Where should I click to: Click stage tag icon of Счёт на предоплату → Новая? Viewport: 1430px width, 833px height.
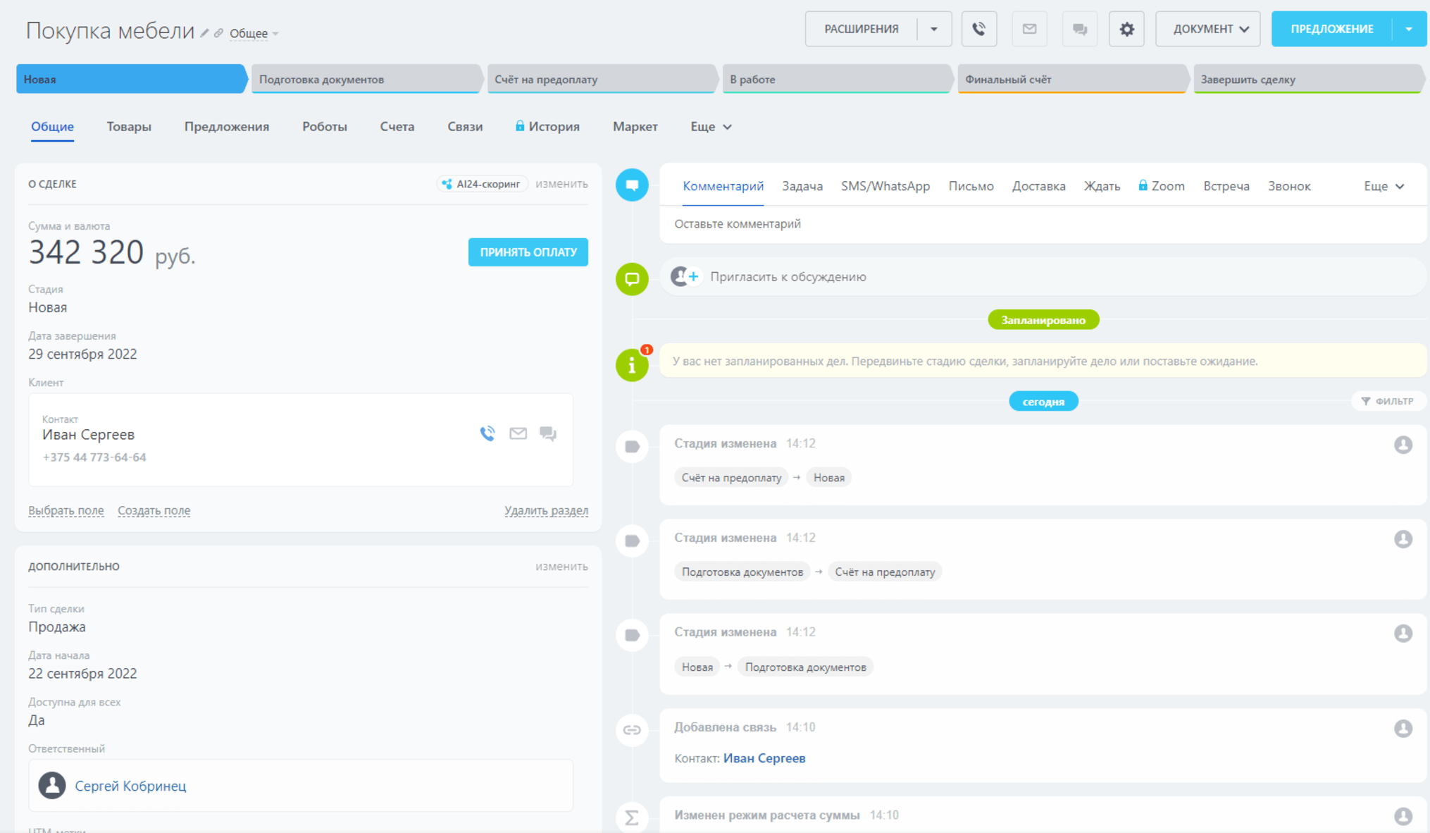coord(632,447)
